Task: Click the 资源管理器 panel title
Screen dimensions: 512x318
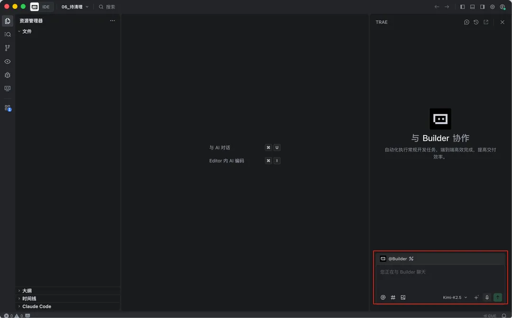Action: (31, 20)
